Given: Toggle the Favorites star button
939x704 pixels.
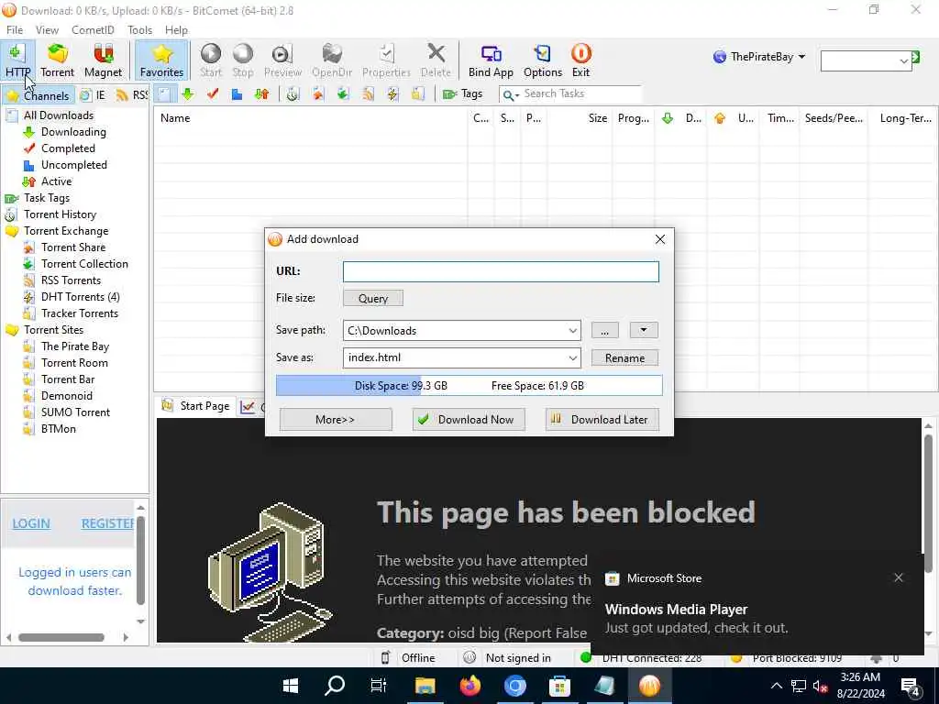Looking at the screenshot, I should click(x=161, y=60).
